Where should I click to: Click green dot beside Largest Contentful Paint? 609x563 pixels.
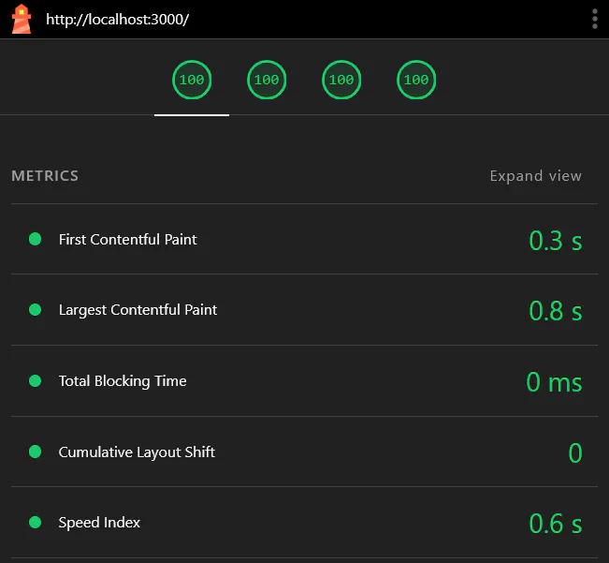[x=35, y=309]
